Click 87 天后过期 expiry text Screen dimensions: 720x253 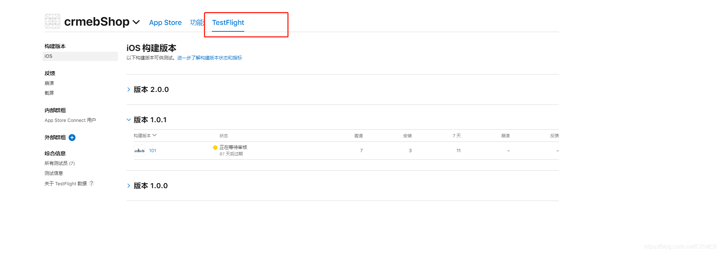point(231,154)
